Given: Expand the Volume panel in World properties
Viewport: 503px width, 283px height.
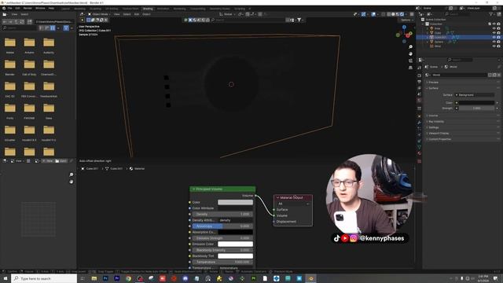Looking at the screenshot, I should point(433,116).
